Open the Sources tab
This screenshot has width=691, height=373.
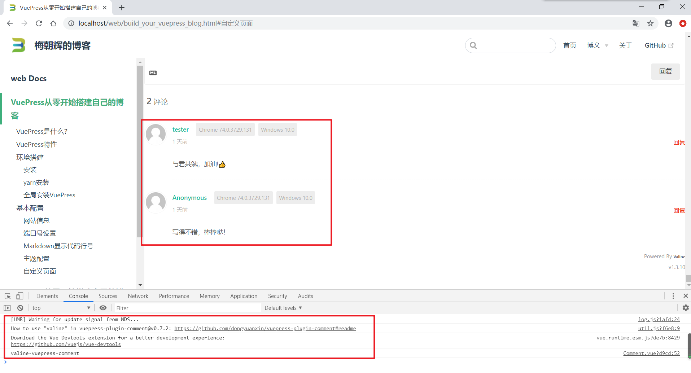coord(108,296)
